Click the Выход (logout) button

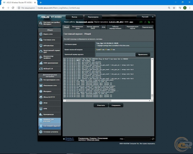[x=74, y=17]
